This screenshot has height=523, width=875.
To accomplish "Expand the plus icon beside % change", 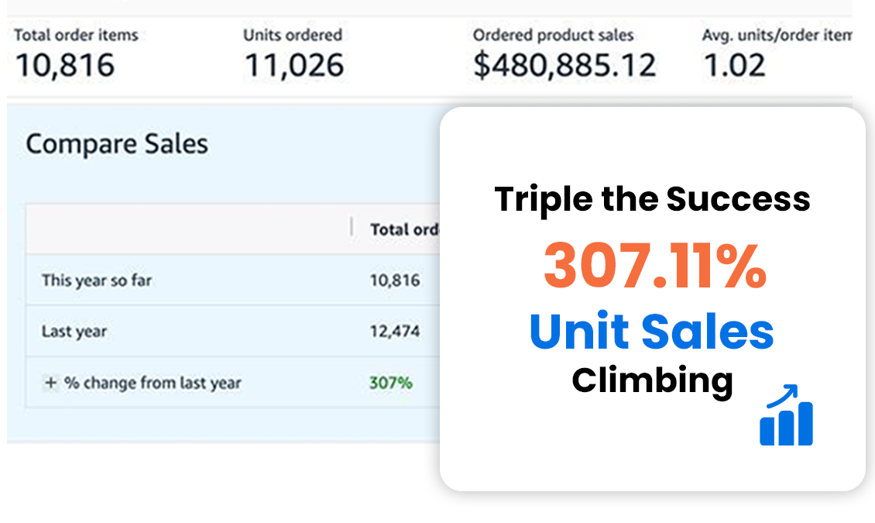I will [x=51, y=383].
